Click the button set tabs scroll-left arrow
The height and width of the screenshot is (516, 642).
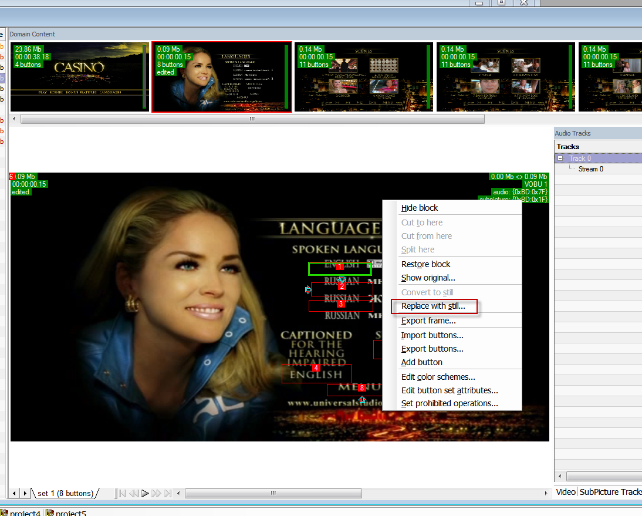pyautogui.click(x=14, y=494)
